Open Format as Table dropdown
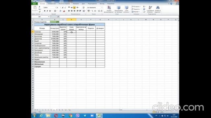This screenshot has height=118, width=211. (x=119, y=9)
